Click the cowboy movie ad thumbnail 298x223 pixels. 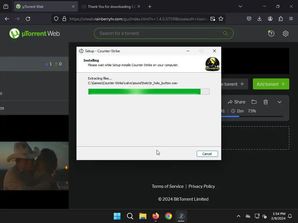[x=34, y=166]
